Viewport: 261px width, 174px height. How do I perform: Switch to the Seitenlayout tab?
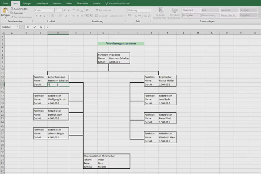coord(42,3)
